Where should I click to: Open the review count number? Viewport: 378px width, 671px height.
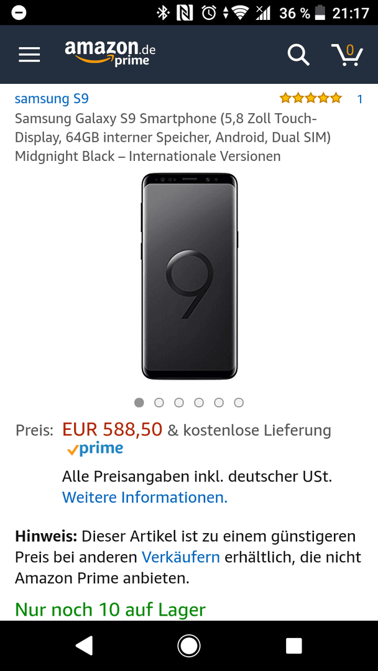point(359,99)
